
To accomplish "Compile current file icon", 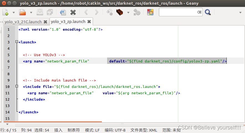I will pyautogui.click(x=110, y=12).
